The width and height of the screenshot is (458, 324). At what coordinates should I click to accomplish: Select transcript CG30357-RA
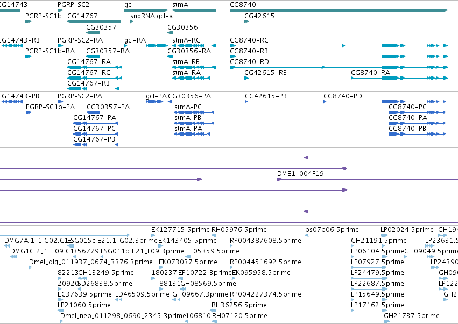93,57
